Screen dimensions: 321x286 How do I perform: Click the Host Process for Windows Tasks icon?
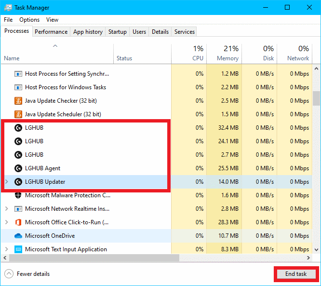coord(18,87)
